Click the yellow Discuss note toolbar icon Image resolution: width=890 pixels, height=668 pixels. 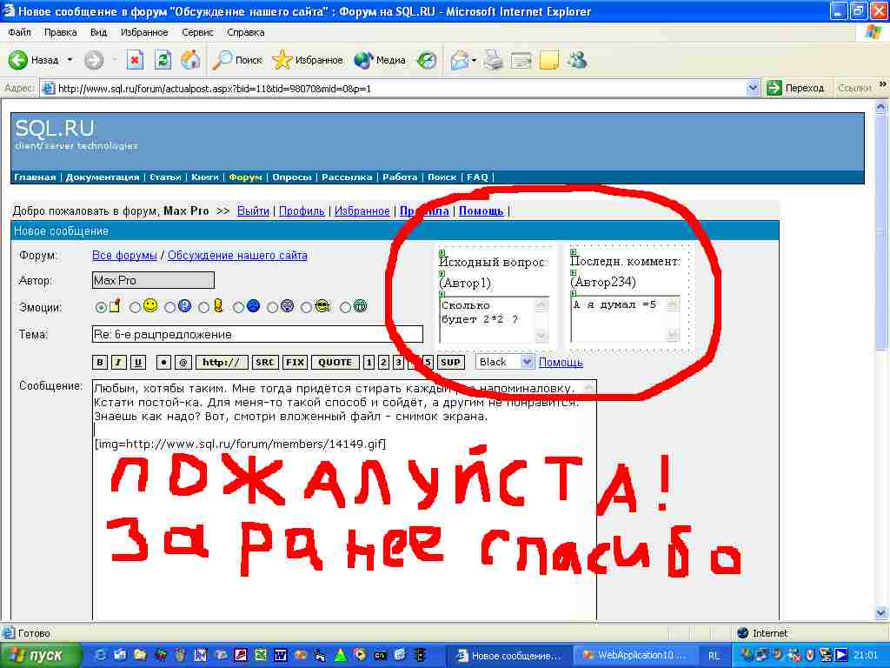click(x=549, y=60)
